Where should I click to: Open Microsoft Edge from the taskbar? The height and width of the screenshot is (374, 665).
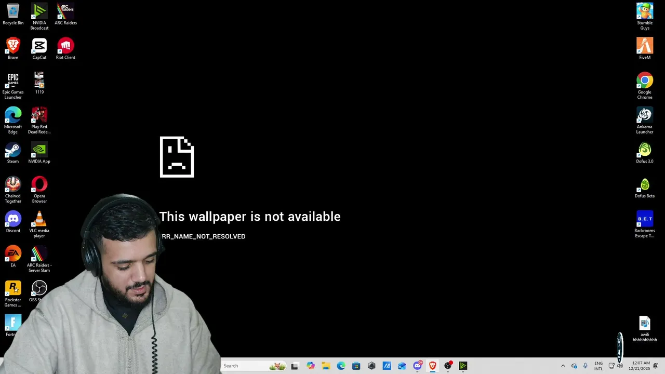[341, 366]
